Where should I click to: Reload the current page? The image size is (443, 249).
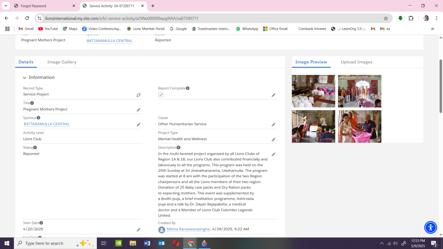27,18
